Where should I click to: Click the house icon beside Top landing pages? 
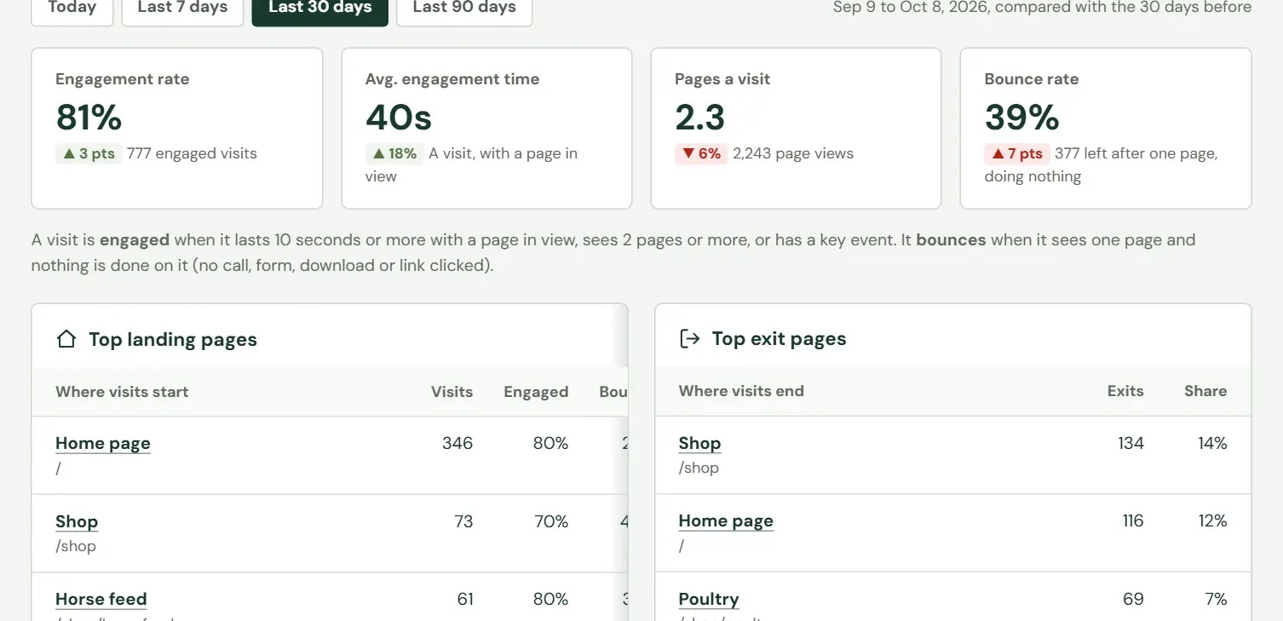(x=66, y=339)
